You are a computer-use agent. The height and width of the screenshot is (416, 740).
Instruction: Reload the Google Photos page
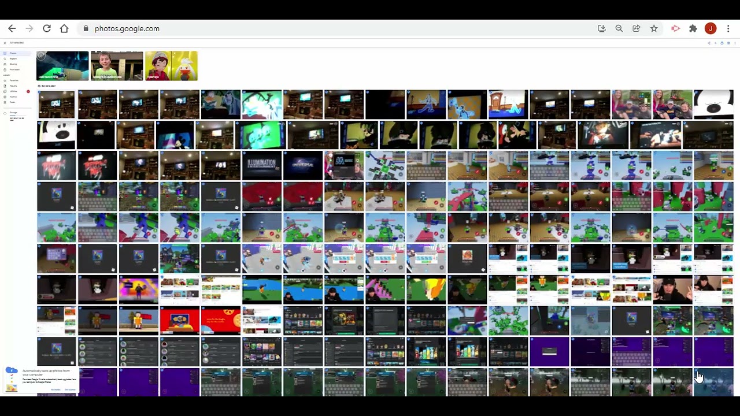click(47, 28)
